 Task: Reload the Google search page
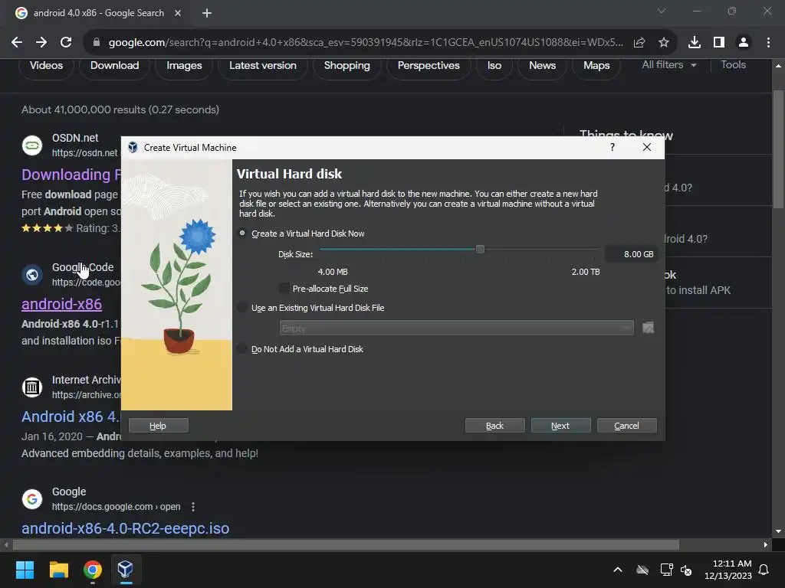(66, 43)
